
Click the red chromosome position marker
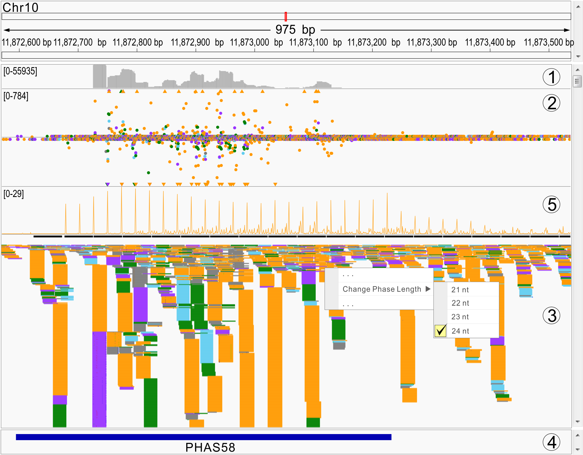point(286,16)
